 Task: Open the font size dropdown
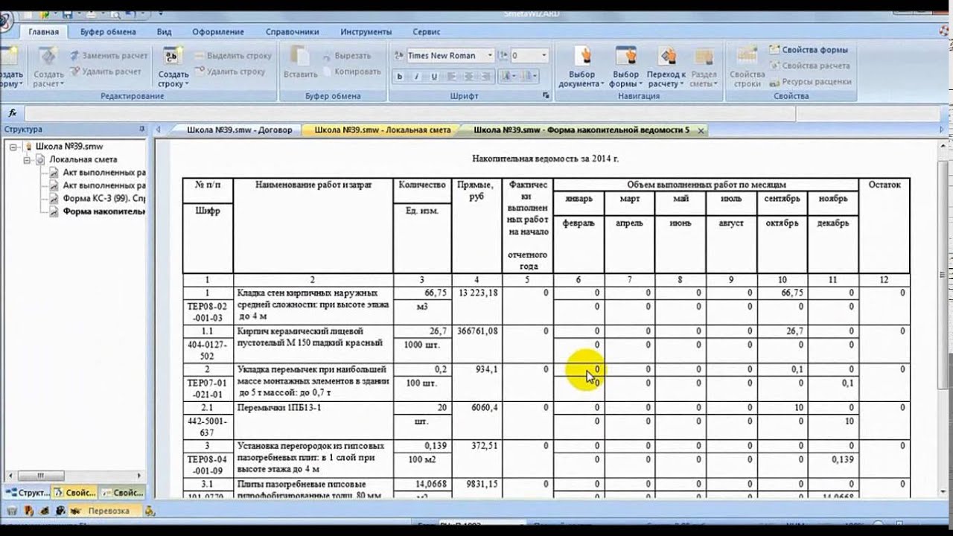[544, 56]
